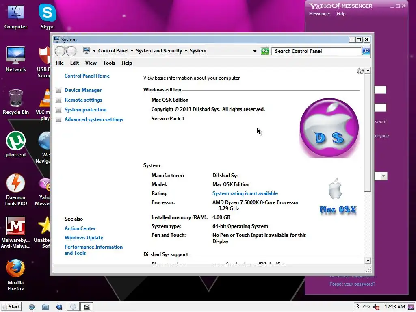Open the File menu
This screenshot has height=312, width=416.
click(60, 63)
